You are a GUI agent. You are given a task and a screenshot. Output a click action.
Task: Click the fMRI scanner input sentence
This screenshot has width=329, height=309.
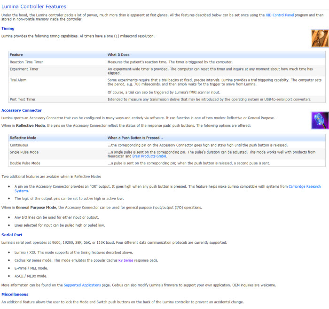coord(164,92)
